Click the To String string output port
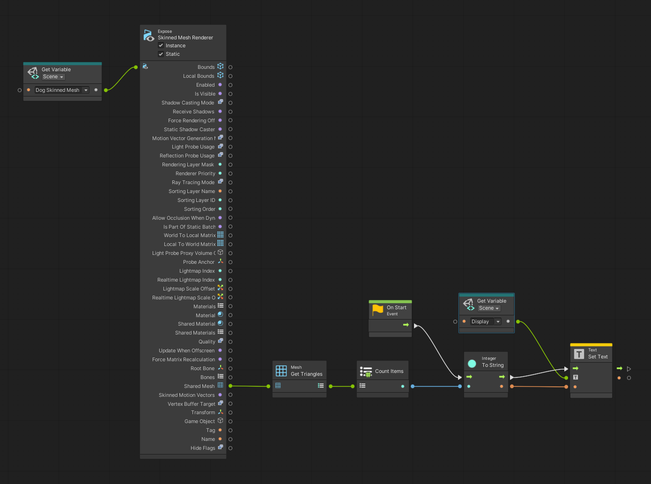 click(512, 387)
